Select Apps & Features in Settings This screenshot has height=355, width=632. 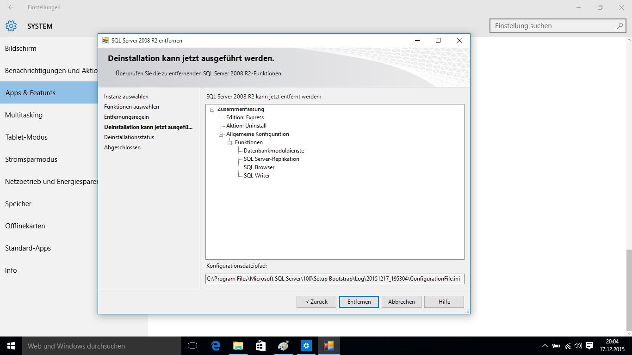(x=49, y=93)
